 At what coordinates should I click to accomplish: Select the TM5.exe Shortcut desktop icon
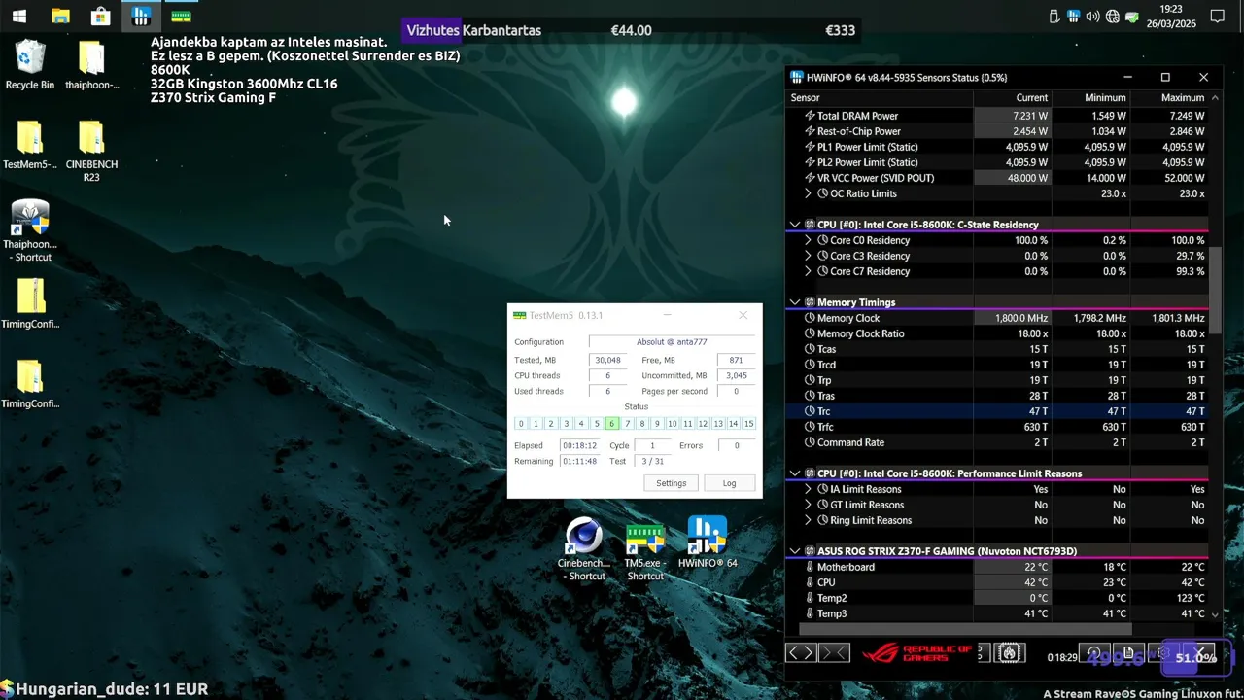[645, 550]
